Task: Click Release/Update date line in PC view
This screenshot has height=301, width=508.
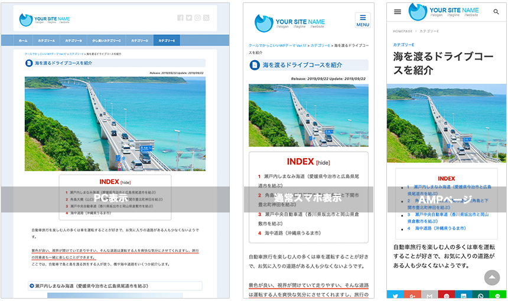Action: [177, 73]
